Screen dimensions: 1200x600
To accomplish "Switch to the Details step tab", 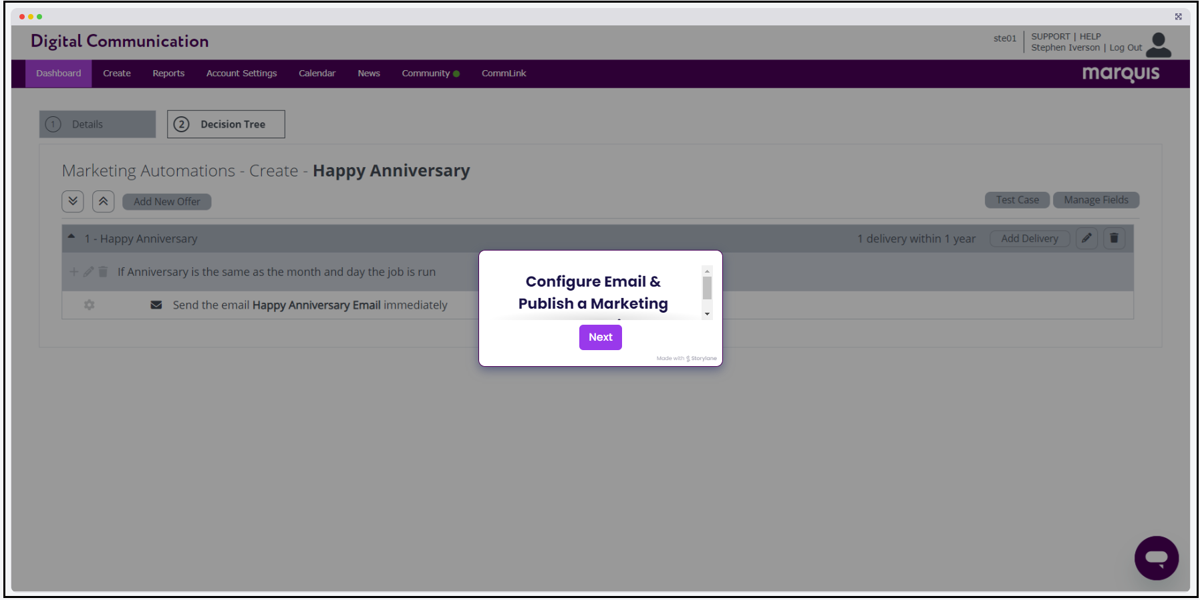I will click(98, 124).
